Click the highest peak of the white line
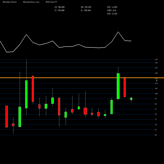The width and height of the screenshot is (164, 164). click(x=118, y=32)
